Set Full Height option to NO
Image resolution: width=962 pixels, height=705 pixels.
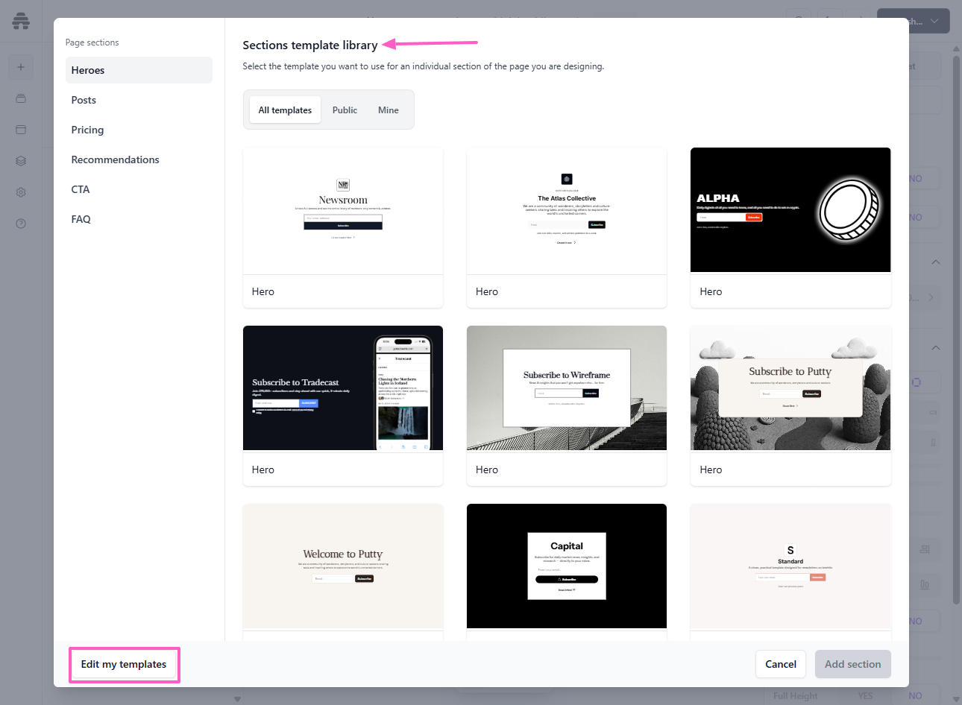(915, 696)
